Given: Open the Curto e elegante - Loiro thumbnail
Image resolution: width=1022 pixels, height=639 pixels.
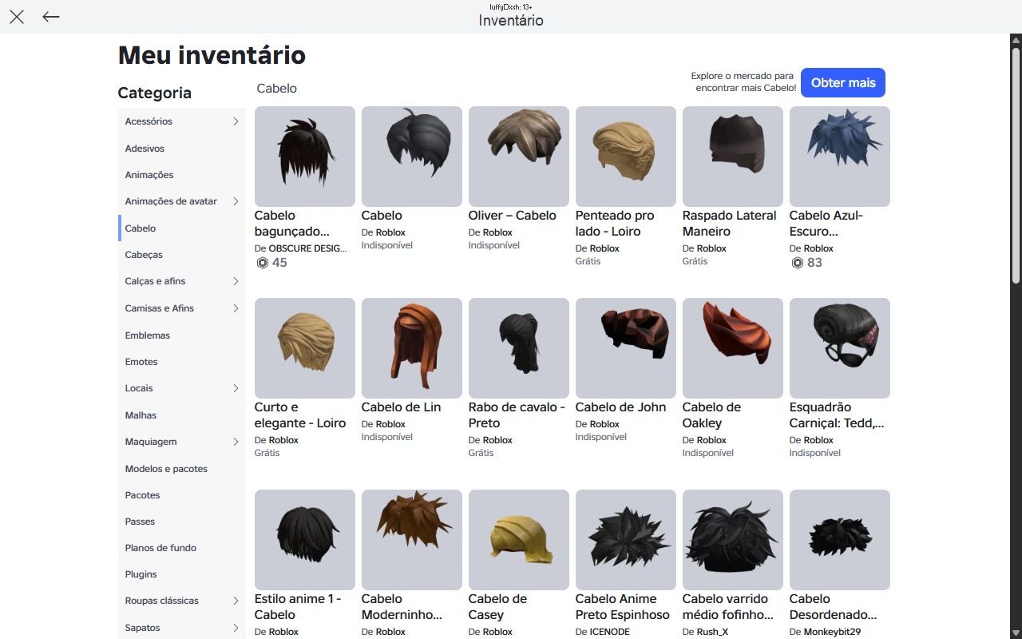Looking at the screenshot, I should tap(305, 348).
